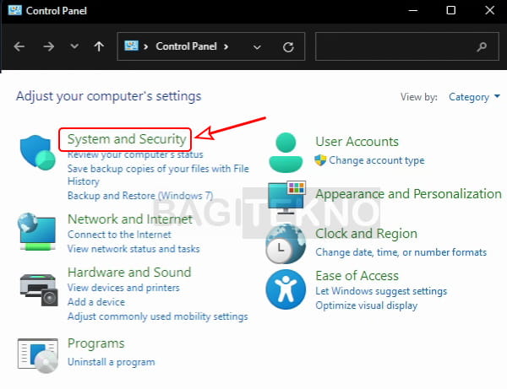This screenshot has height=389, width=507.
Task: Select Uninstall a program
Action: pos(112,362)
